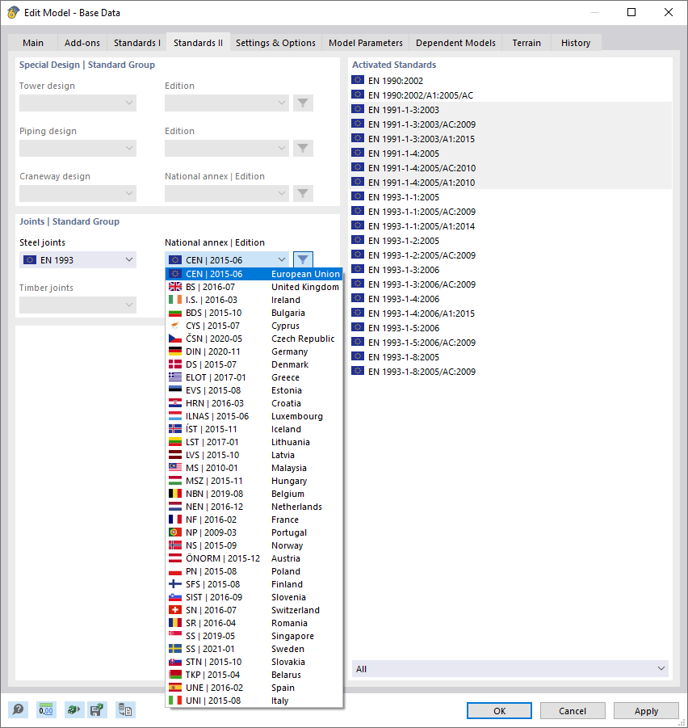Select ČSN | 2020-05 Czech Republic annex
Image resolution: width=688 pixels, height=728 pixels.
click(x=254, y=339)
